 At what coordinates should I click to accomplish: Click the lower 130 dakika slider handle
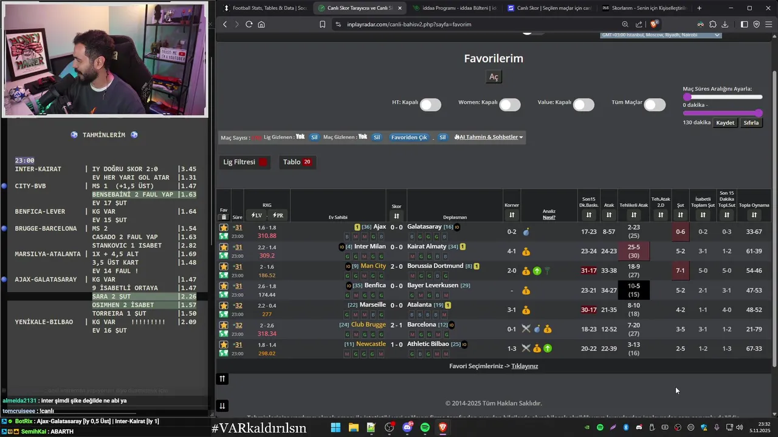coord(759,113)
